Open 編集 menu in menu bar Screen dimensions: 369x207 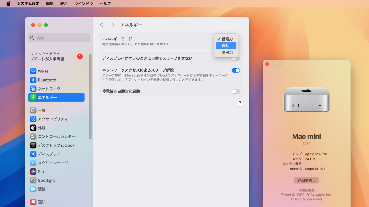click(x=50, y=4)
